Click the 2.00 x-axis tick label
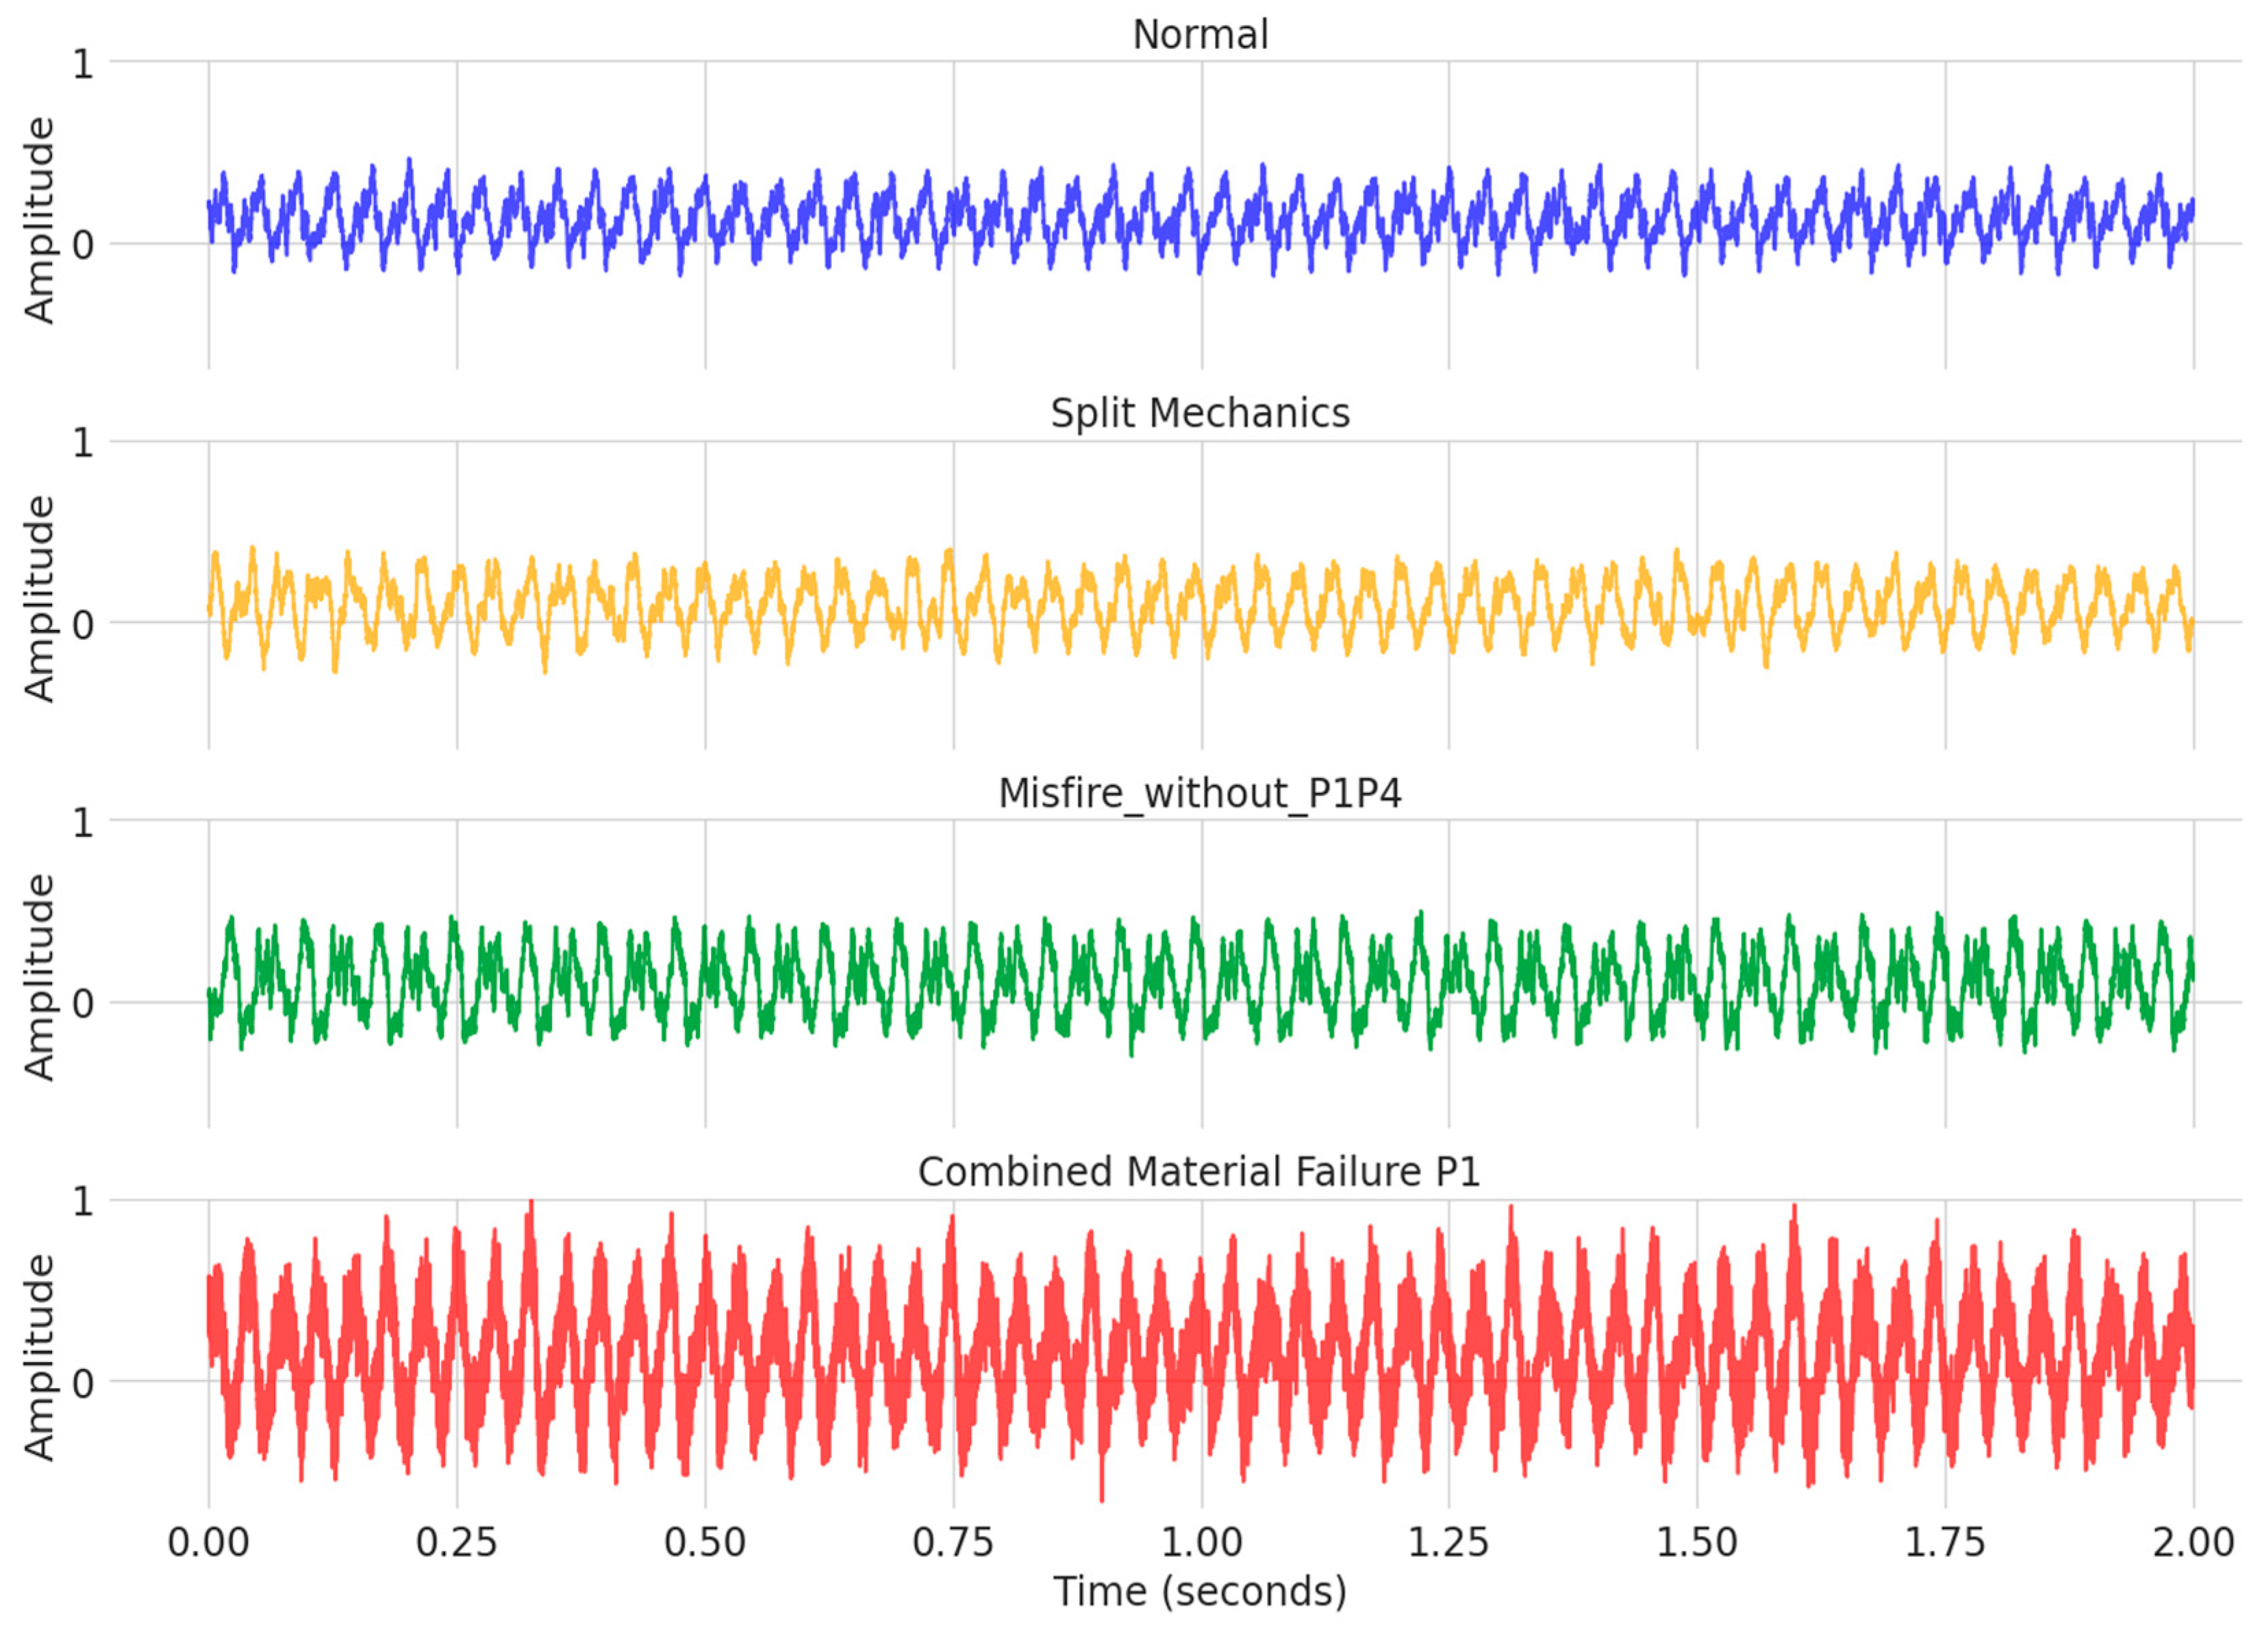 2194,1542
